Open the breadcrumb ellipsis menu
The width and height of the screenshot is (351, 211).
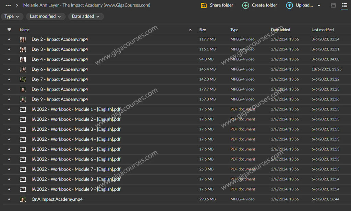[8, 5]
